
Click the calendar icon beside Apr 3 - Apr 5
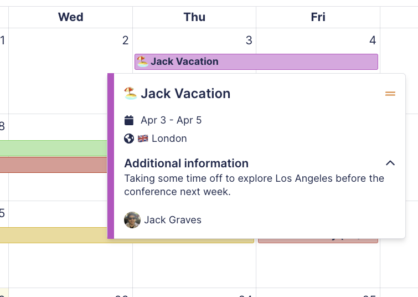129,120
